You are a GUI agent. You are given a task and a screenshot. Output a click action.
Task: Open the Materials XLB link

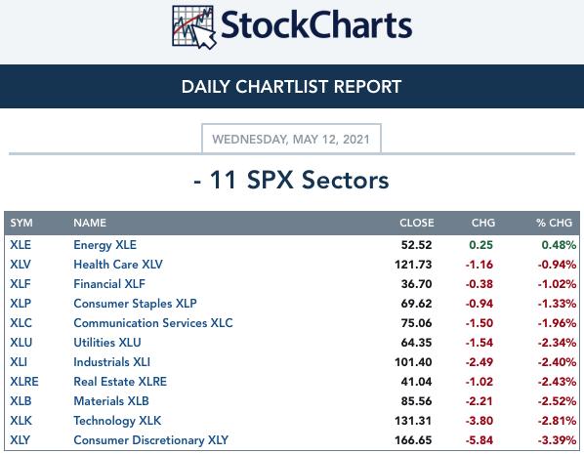coord(111,401)
